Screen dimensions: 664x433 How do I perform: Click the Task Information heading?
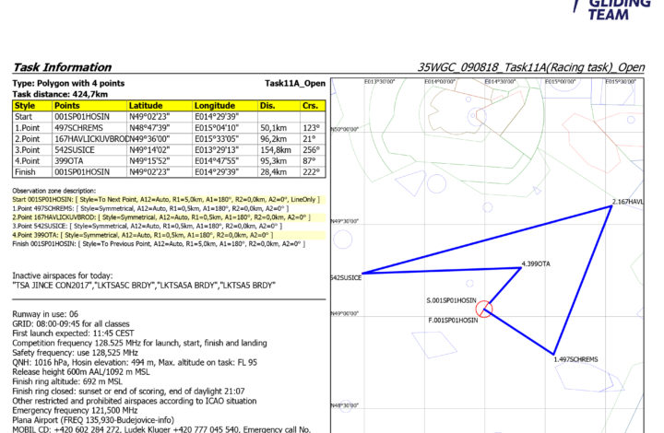[61, 67]
